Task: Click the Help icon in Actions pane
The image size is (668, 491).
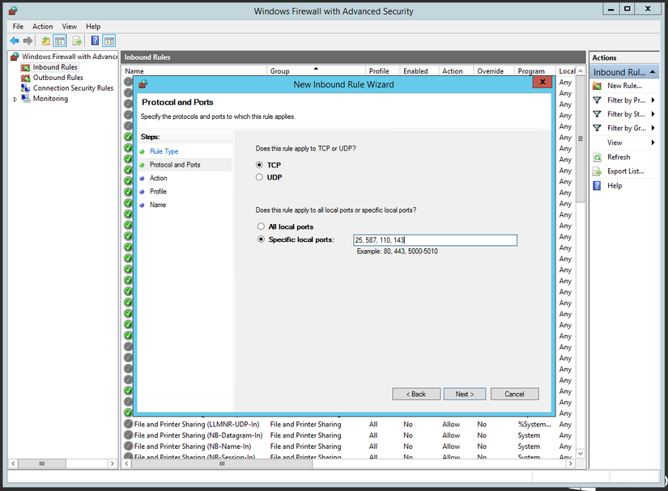Action: (598, 185)
